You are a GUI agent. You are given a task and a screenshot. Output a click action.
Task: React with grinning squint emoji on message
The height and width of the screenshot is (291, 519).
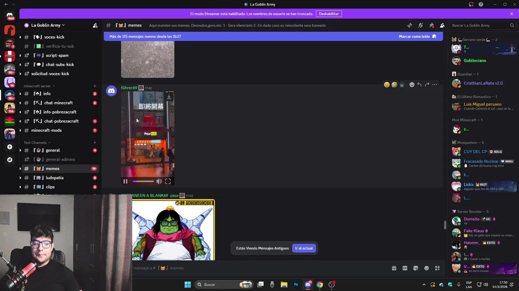386,84
